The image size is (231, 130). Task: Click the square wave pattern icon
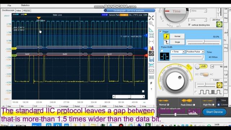click(210, 92)
